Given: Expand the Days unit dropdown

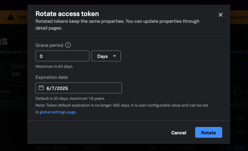Looking at the screenshot, I should 106,56.
